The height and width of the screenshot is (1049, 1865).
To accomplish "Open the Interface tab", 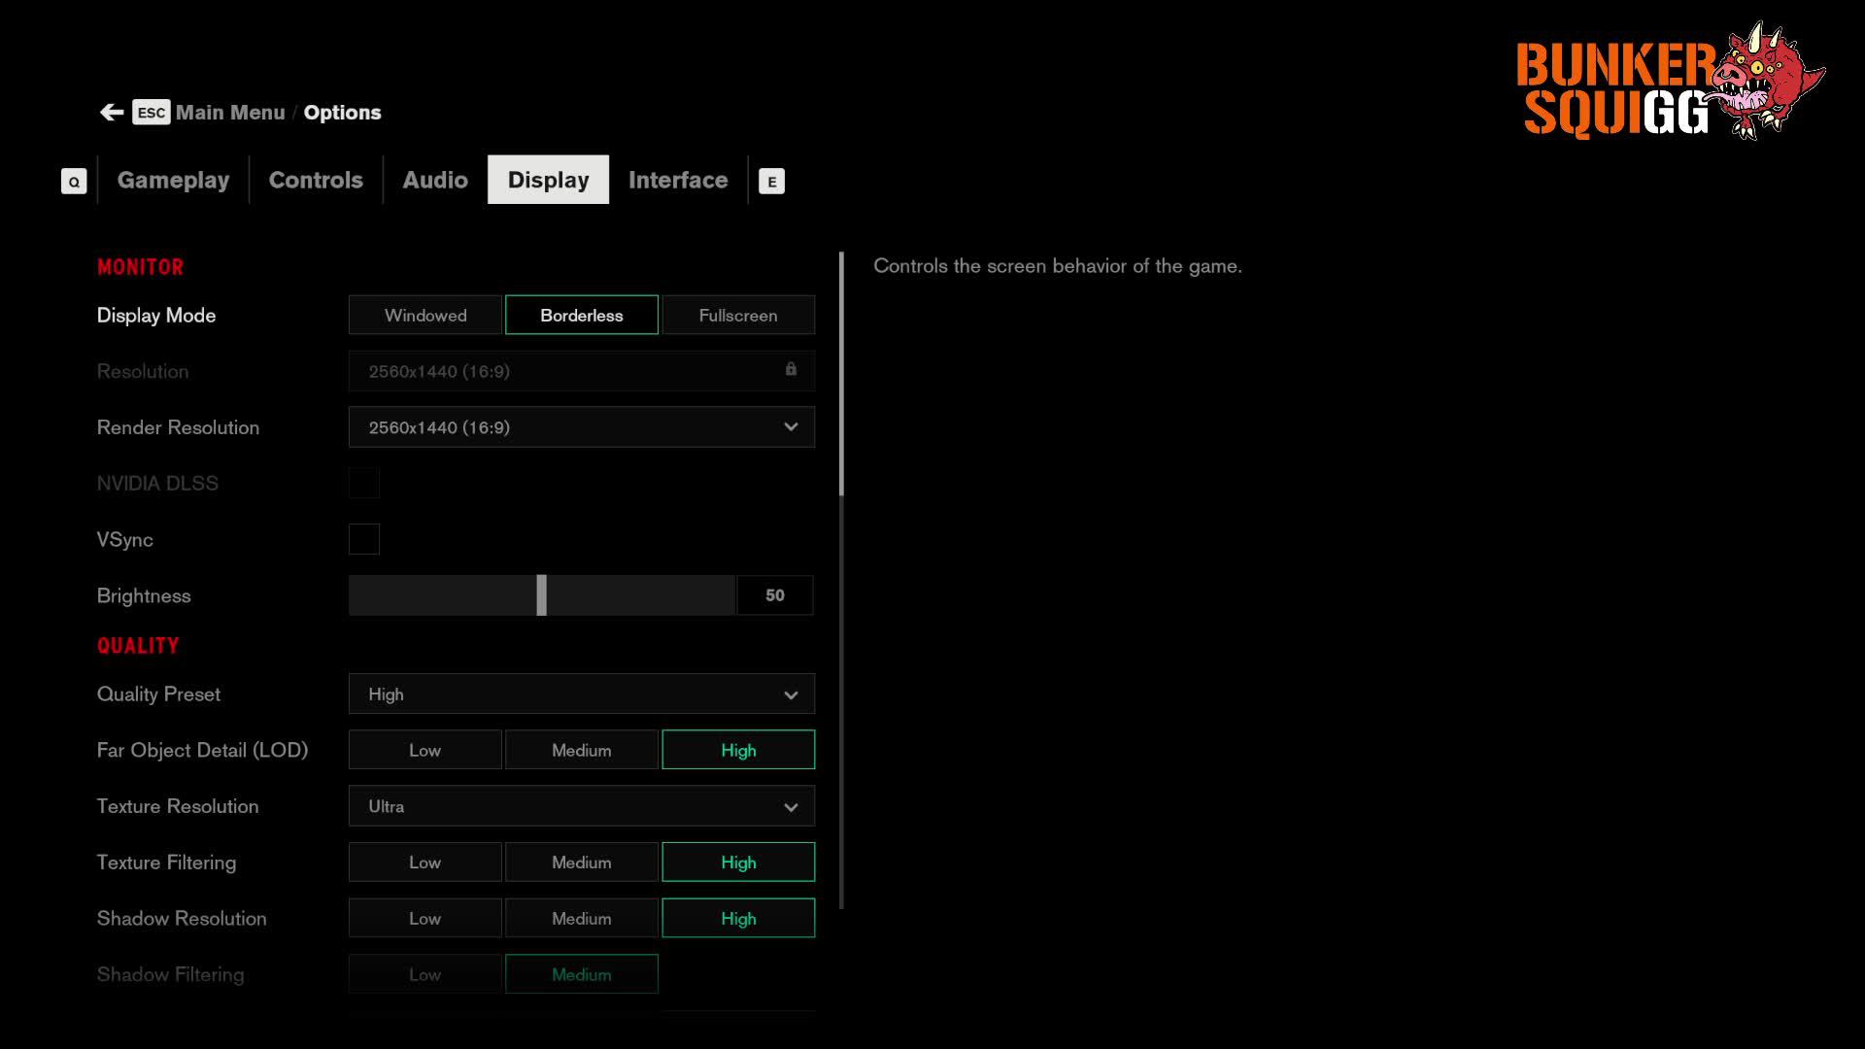I will click(677, 181).
